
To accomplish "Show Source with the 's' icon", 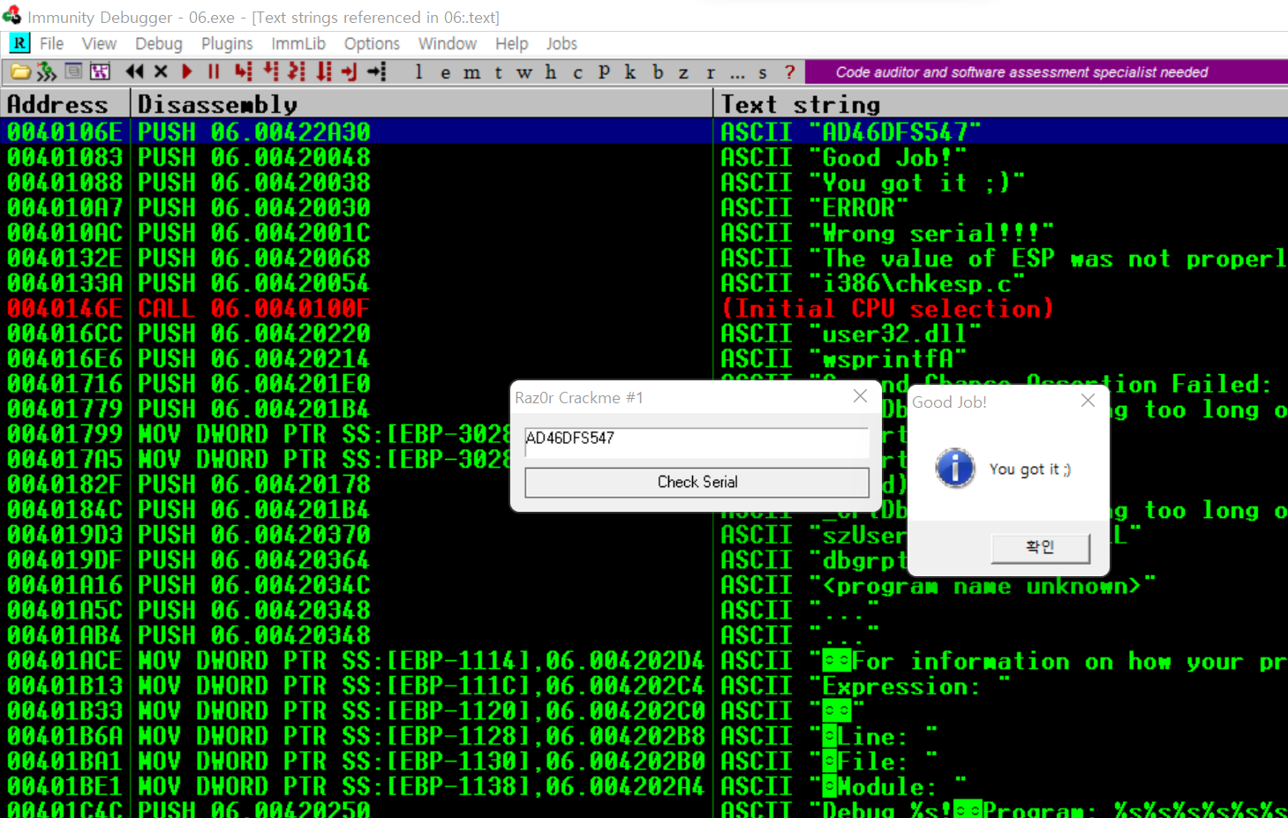I will [x=763, y=72].
